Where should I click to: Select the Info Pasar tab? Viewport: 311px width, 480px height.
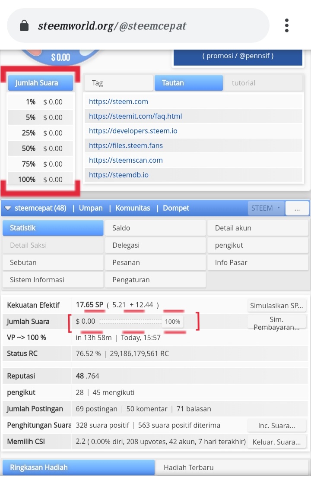258,262
